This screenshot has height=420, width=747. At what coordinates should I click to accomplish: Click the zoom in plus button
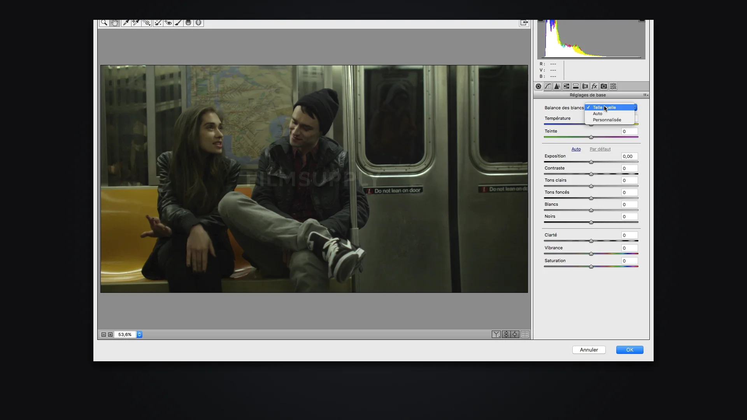coord(110,334)
